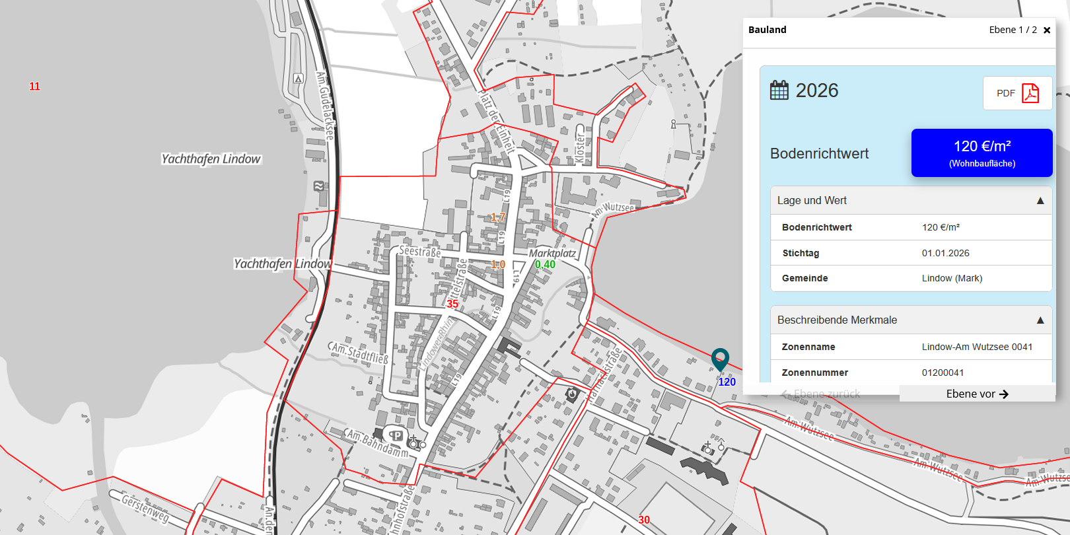Select the red 11 zone label on lake

point(34,87)
